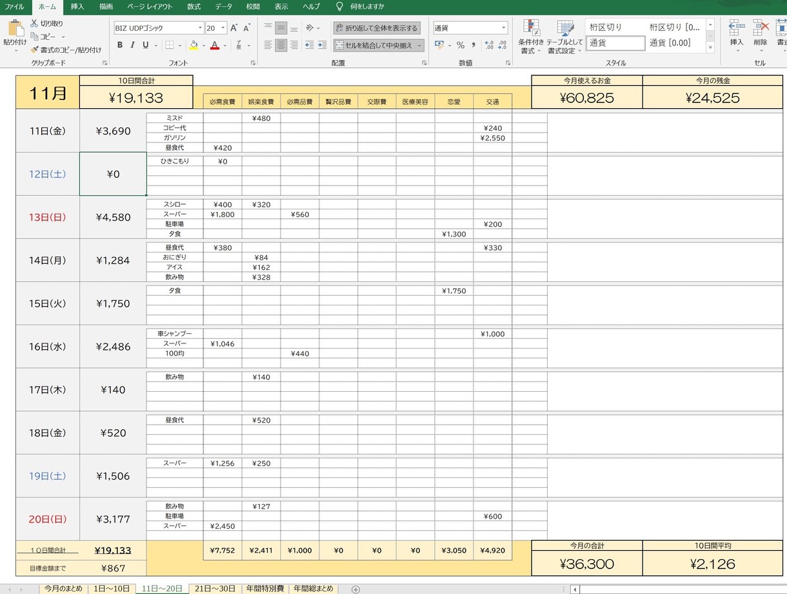The width and height of the screenshot is (787, 594).
Task: Expand the cell styles gallery
Action: pos(711,48)
